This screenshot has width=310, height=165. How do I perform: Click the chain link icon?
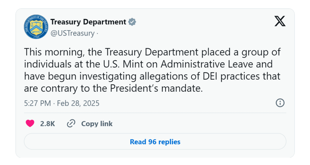(71, 124)
